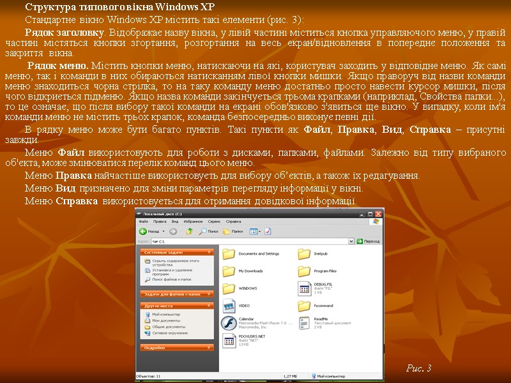This screenshot has width=511, height=383.
Task: Collapse the Подробно panel chevron toggle
Action: (x=208, y=348)
